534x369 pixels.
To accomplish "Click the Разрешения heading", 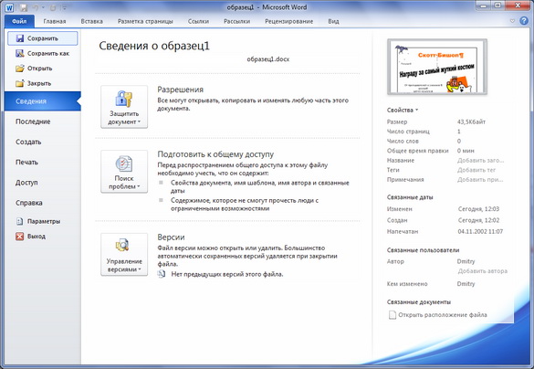I will coord(180,90).
